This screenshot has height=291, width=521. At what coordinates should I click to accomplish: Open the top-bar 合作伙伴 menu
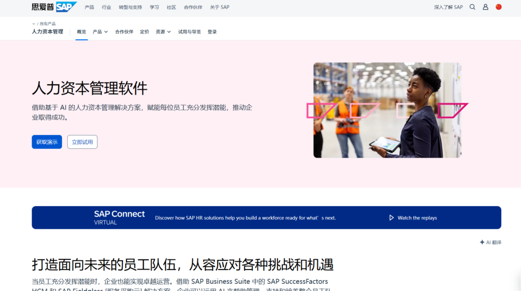point(193,7)
